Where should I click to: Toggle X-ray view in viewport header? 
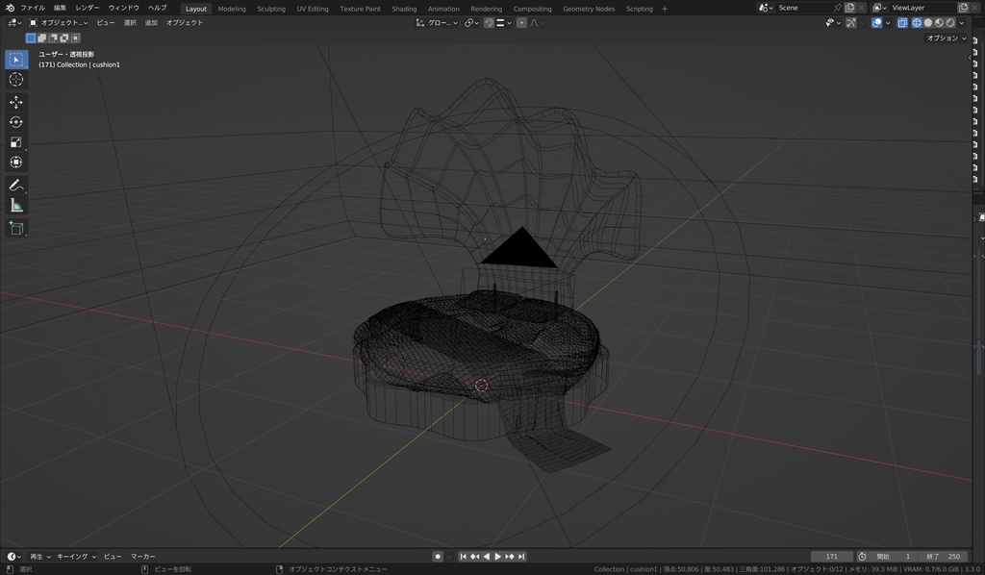[902, 22]
